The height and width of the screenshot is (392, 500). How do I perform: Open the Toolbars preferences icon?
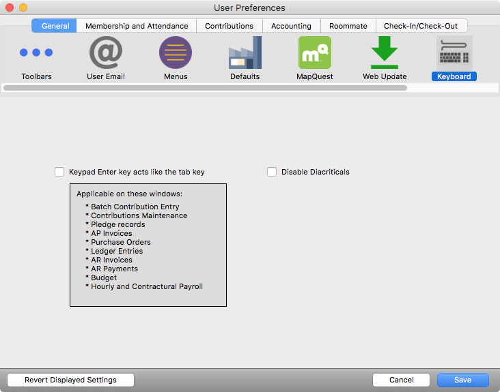(36, 53)
